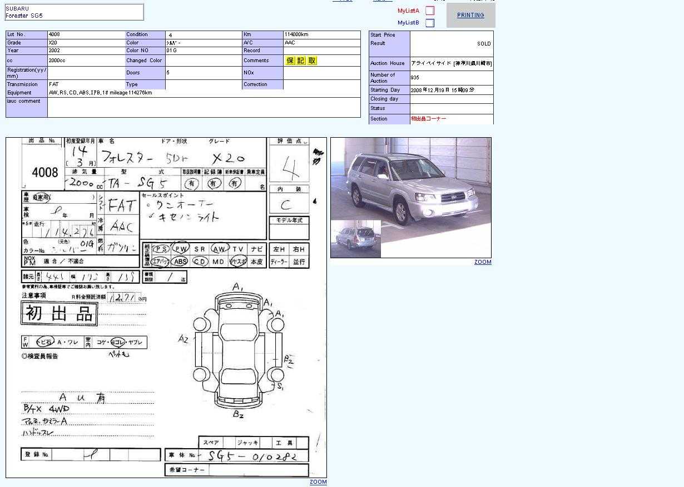Select the Record label
Image resolution: width=684 pixels, height=487 pixels.
coord(252,51)
